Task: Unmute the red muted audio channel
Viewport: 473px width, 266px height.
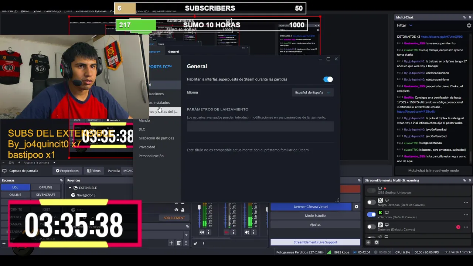Action: 227,232
